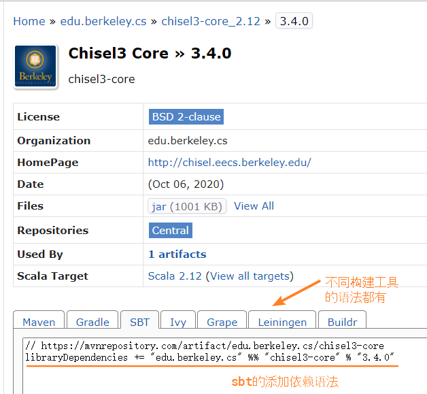Screen dimensions: 427x394
Task: Switch to the Gradle tab
Action: (92, 320)
